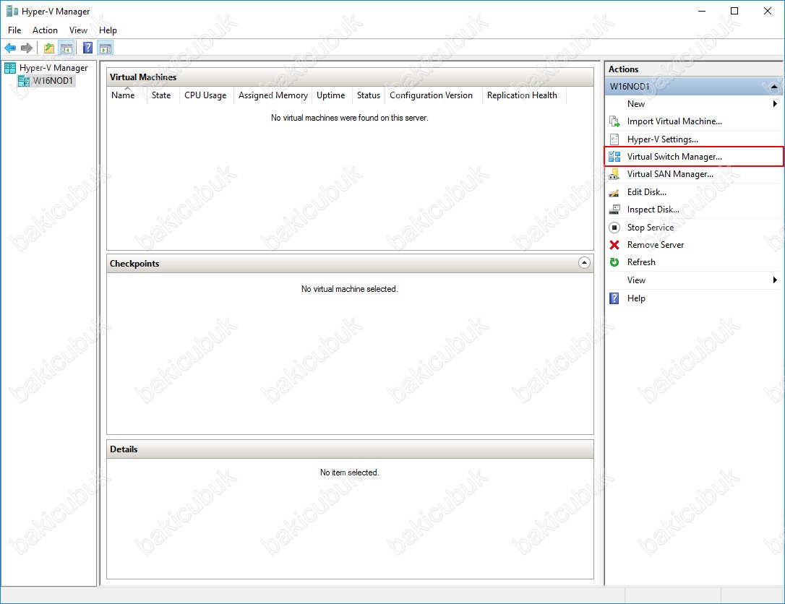Image resolution: width=785 pixels, height=604 pixels.
Task: Toggle the Show/Hide Action Pane icon
Action: 106,48
